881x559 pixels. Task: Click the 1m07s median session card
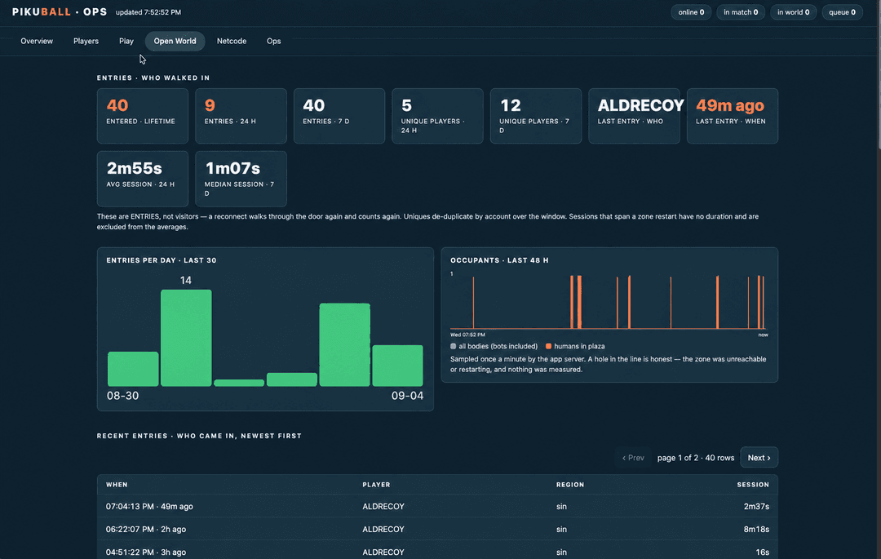[241, 179]
